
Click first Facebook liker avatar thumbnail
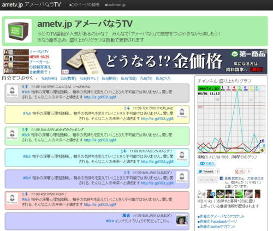tap(201, 194)
